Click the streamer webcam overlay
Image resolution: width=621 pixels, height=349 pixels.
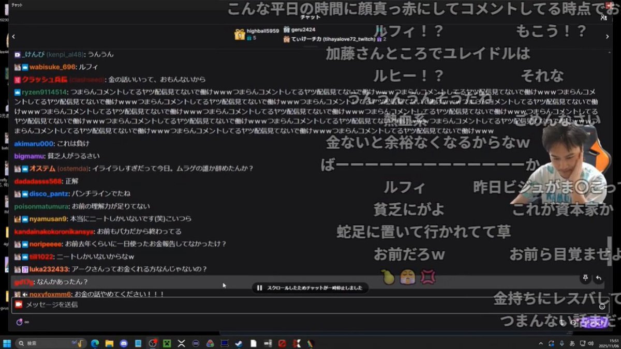[x=560, y=164]
